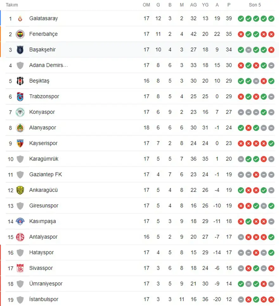Screen dimensions: 279x306
Task: Open the Adana Demirspor team row
Action: tap(49, 65)
